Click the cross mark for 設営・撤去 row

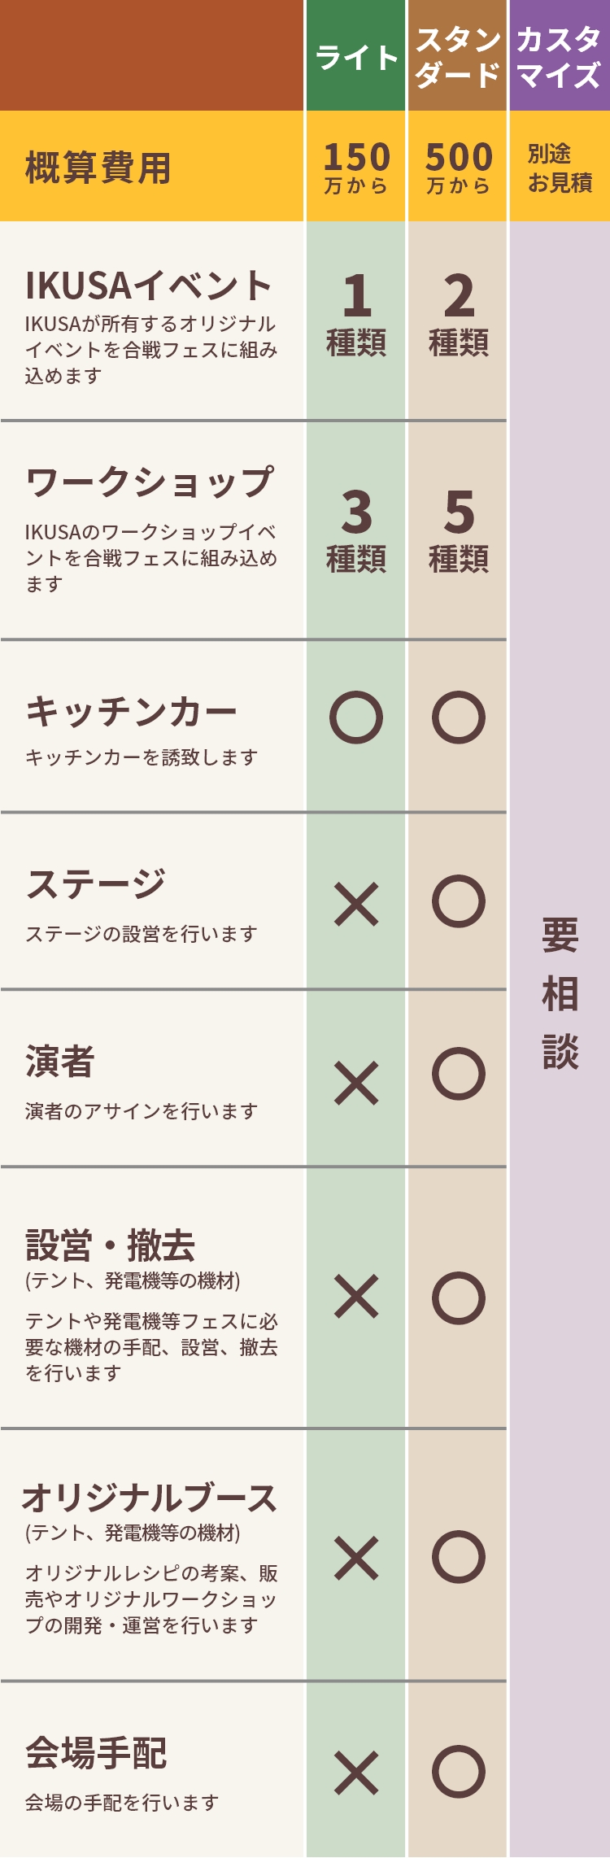click(356, 1296)
